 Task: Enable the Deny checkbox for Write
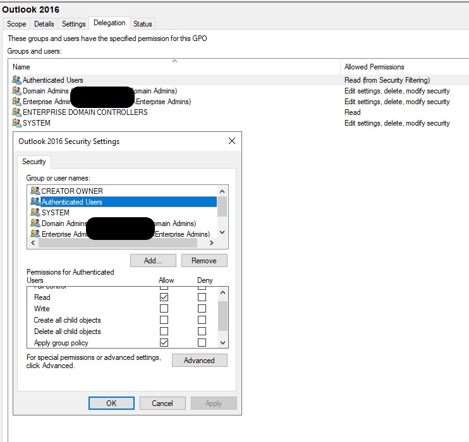(202, 308)
